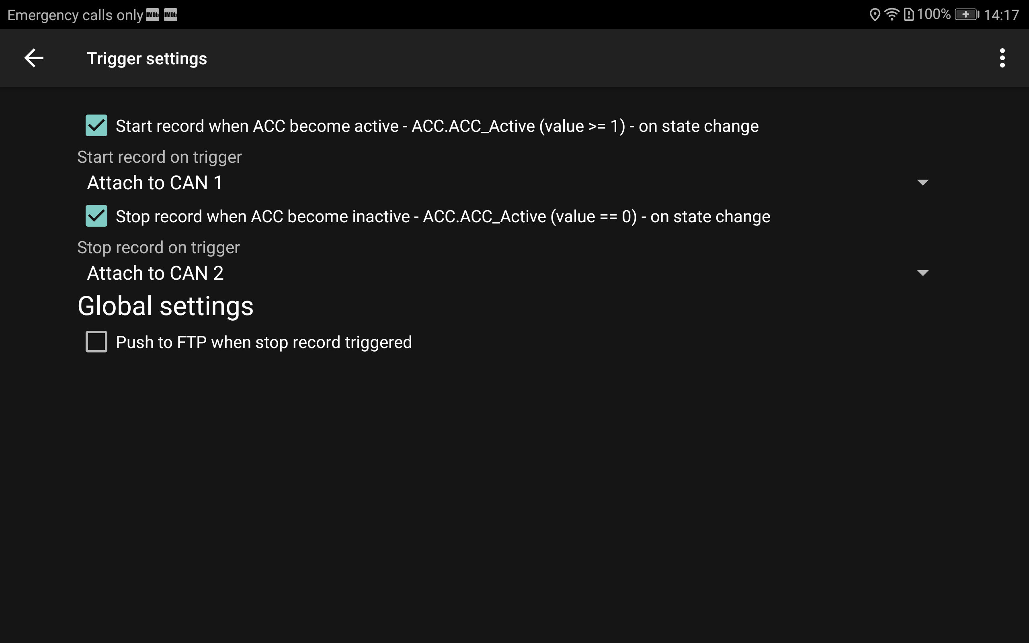The height and width of the screenshot is (643, 1029).
Task: Tap the 100% battery percentage text
Action: tap(933, 15)
